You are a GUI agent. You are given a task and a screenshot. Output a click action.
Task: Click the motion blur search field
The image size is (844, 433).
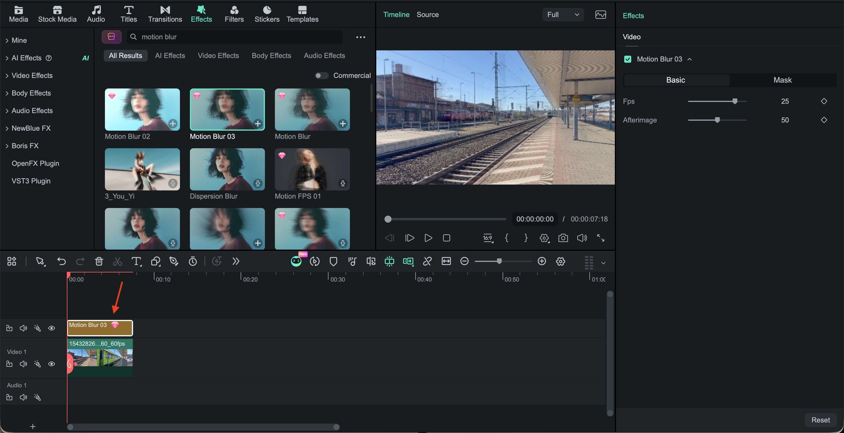[234, 37]
